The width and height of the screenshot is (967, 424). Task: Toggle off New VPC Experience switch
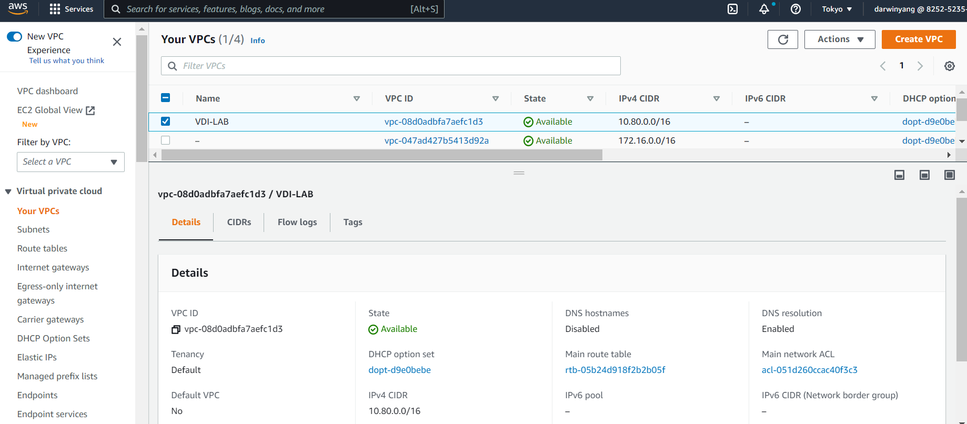[x=14, y=36]
